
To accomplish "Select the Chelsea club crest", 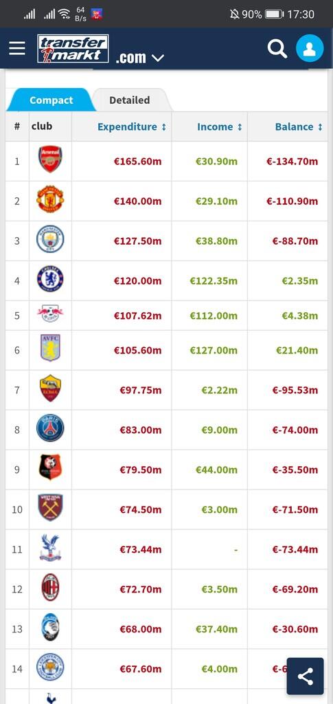I will coord(50,279).
